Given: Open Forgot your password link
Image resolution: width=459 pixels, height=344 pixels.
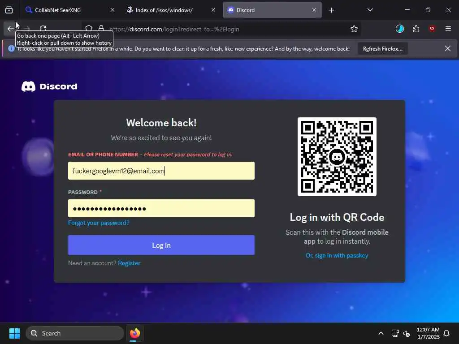Looking at the screenshot, I should pyautogui.click(x=99, y=223).
